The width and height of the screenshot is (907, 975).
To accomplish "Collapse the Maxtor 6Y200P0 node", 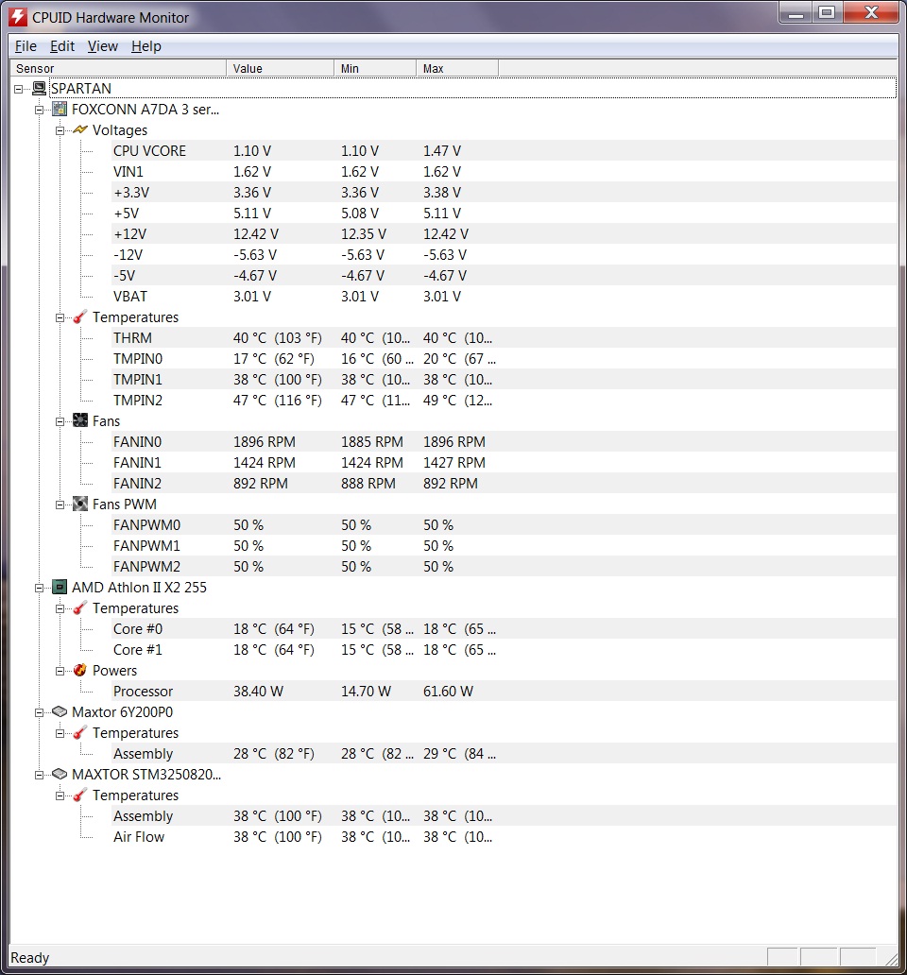I will tap(39, 712).
